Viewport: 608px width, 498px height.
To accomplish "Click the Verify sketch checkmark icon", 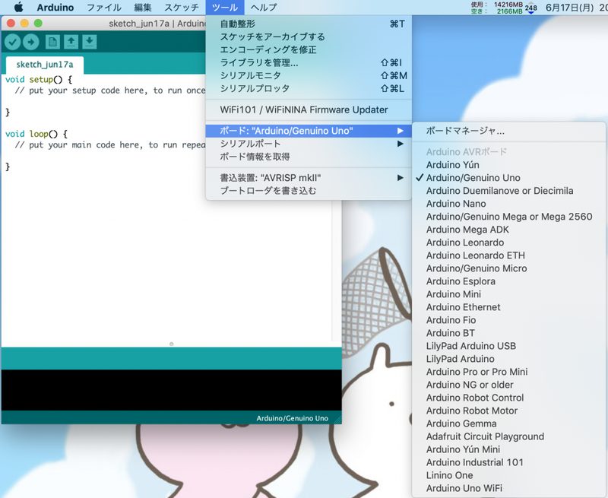I will (12, 42).
